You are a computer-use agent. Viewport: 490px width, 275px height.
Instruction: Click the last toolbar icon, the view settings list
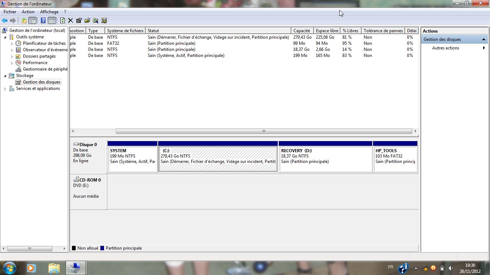pyautogui.click(x=104, y=20)
